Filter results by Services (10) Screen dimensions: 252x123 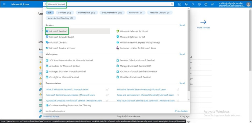[x=64, y=13]
